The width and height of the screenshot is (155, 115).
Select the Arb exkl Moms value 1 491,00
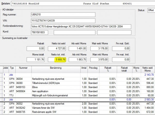78,49
